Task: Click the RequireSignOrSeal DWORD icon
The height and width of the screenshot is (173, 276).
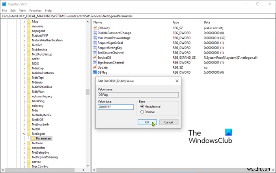Action: pyautogui.click(x=95, y=43)
